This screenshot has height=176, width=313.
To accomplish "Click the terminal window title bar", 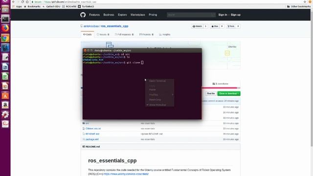I will click(x=142, y=50).
